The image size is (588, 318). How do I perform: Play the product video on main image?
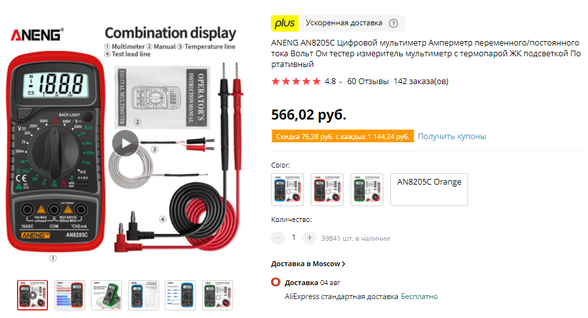pos(125,143)
